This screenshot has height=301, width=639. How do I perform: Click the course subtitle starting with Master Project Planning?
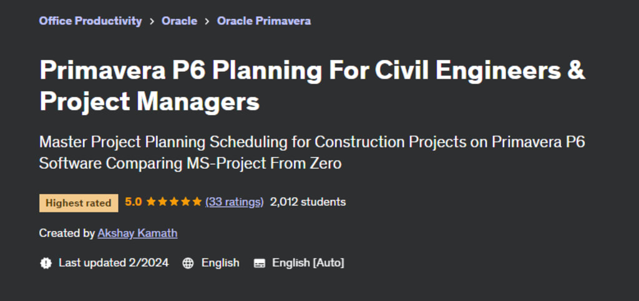click(x=312, y=152)
